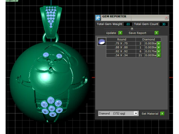Click the green arrow next to Save Report
Image resolution: width=179 pixels, height=134 pixels.
[157, 33]
